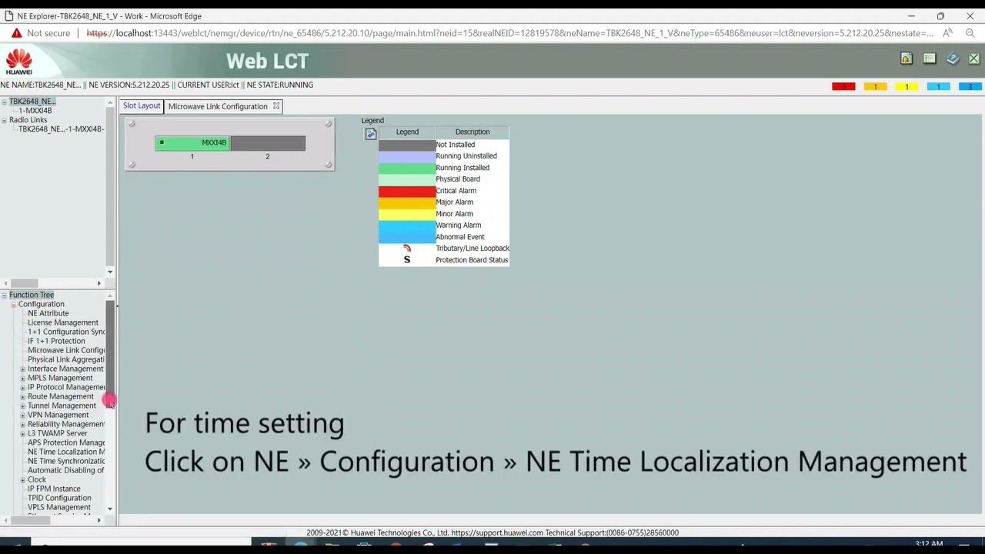
Task: Click the red critical alarm counter
Action: tap(843, 86)
